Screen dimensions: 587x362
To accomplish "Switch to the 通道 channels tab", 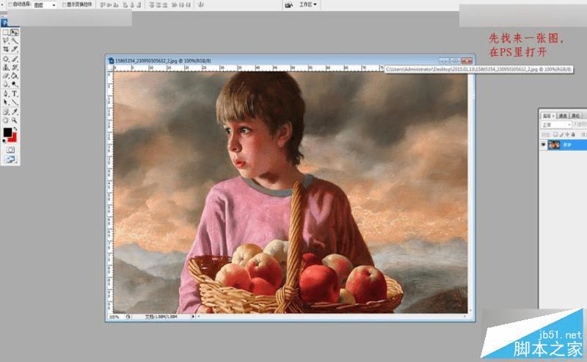I will [563, 116].
